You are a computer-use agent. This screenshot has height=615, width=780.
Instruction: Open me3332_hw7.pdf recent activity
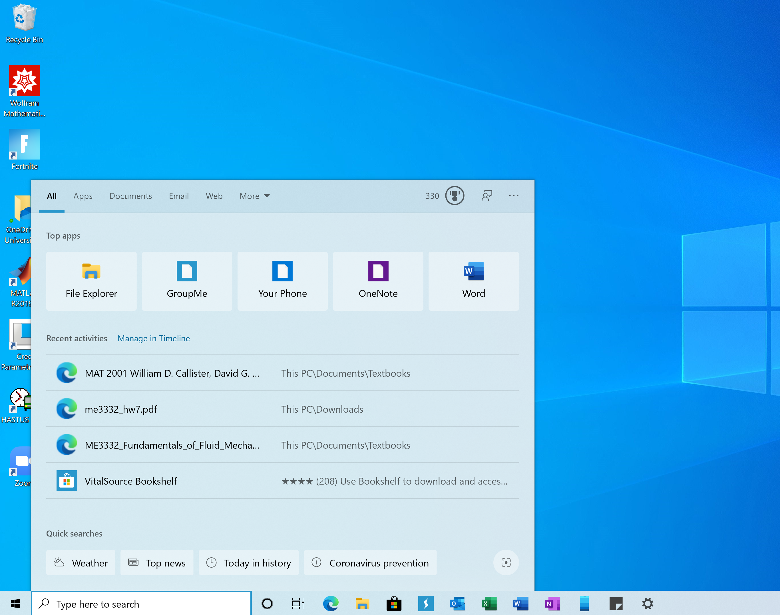282,409
